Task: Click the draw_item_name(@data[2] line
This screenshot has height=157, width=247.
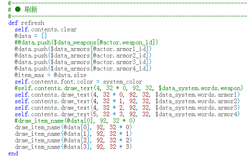Action: tap(73, 140)
